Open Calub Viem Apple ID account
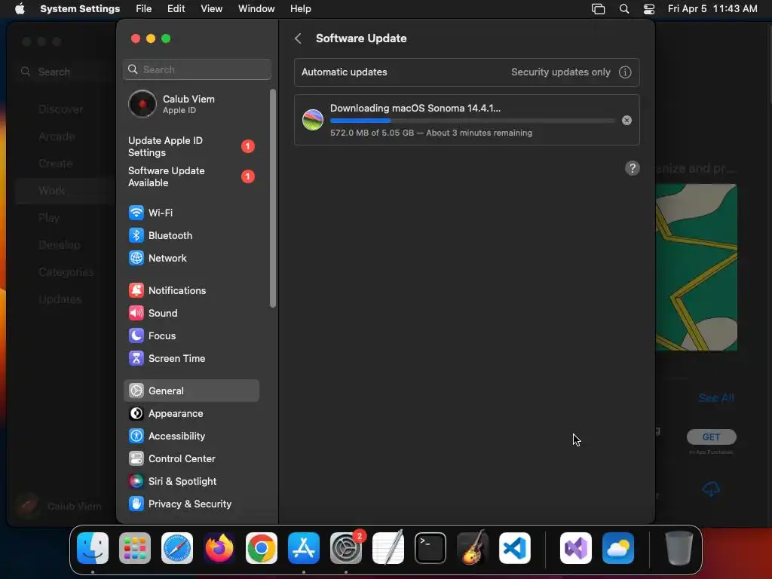The width and height of the screenshot is (772, 579). [191, 104]
